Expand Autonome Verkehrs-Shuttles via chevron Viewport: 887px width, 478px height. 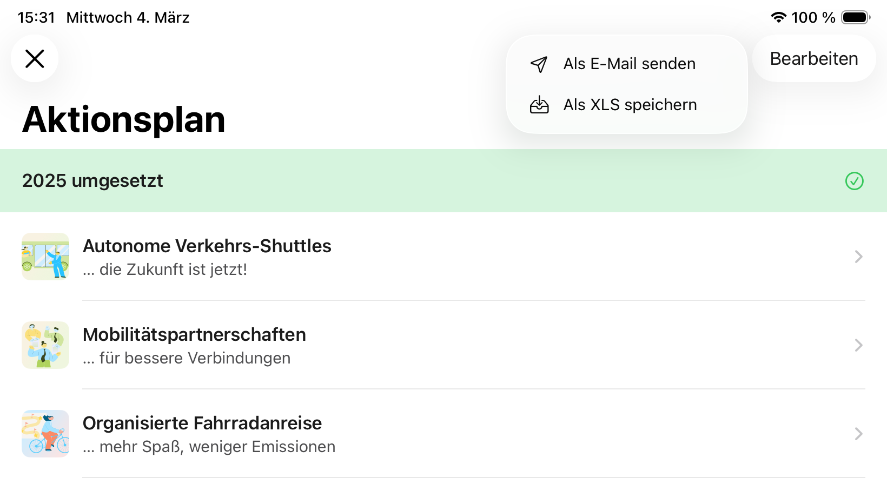coord(858,257)
